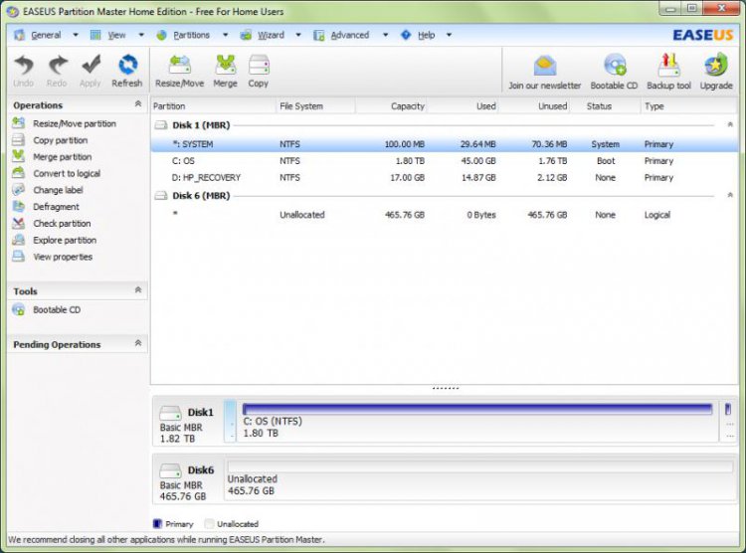The height and width of the screenshot is (553, 746).
Task: Collapse the Pending Operations panel
Action: [x=138, y=343]
